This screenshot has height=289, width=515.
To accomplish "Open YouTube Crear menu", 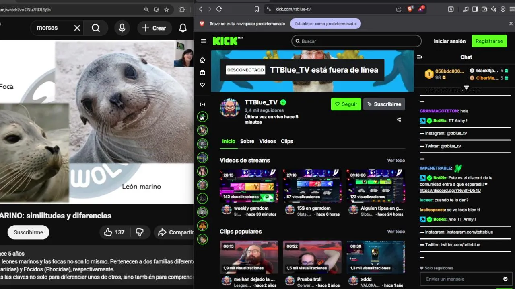I will [154, 28].
